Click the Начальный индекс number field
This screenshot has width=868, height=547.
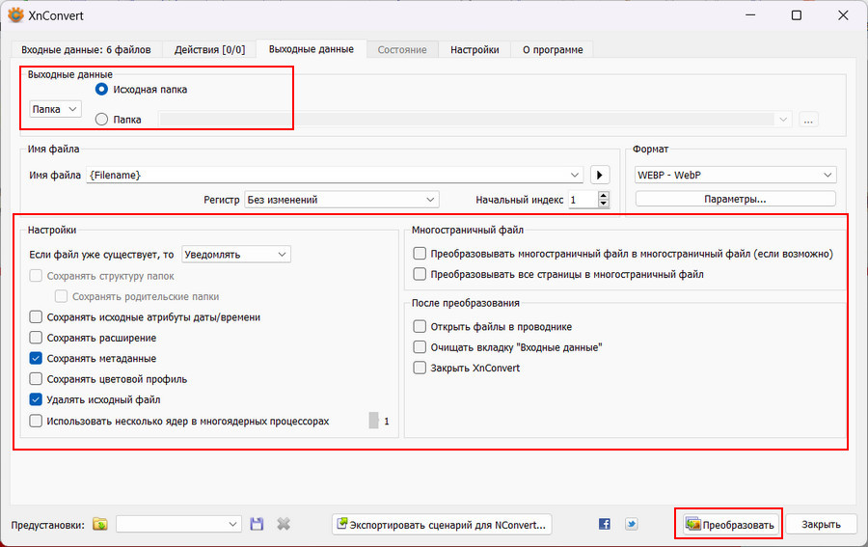583,200
